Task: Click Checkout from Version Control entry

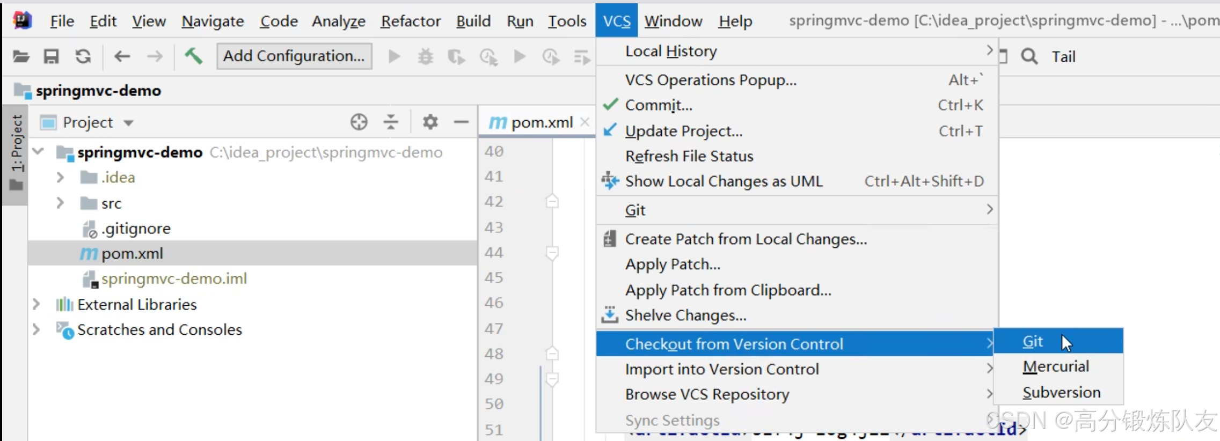Action: (795, 344)
